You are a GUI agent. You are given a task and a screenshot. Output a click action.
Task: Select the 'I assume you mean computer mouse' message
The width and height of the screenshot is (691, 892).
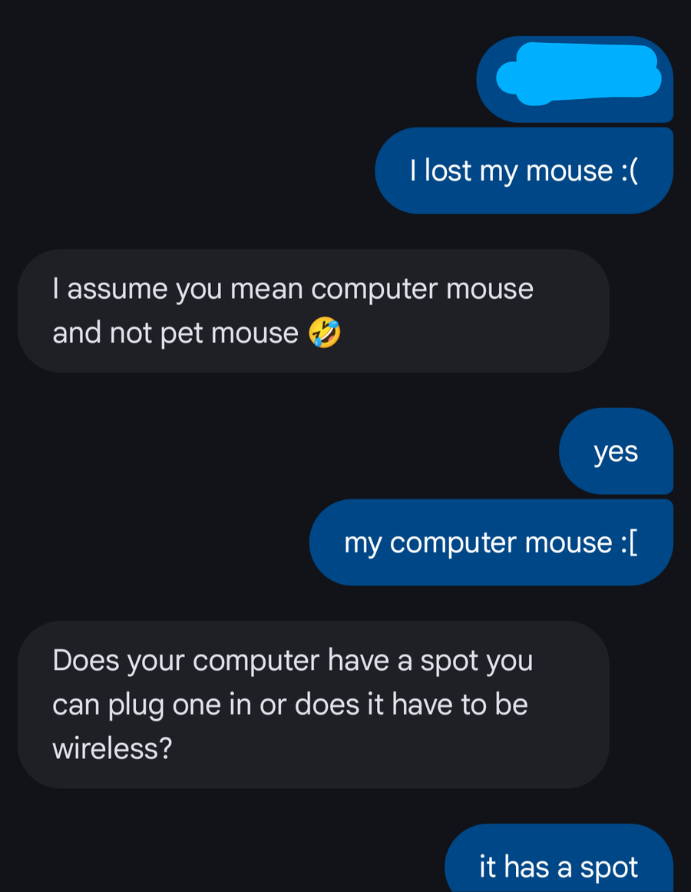[x=313, y=310]
